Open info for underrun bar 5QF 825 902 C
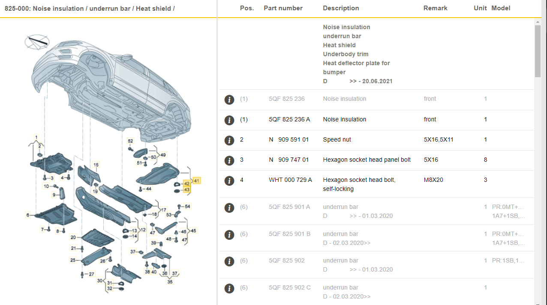Viewport: 547px width, 305px height. (229, 288)
